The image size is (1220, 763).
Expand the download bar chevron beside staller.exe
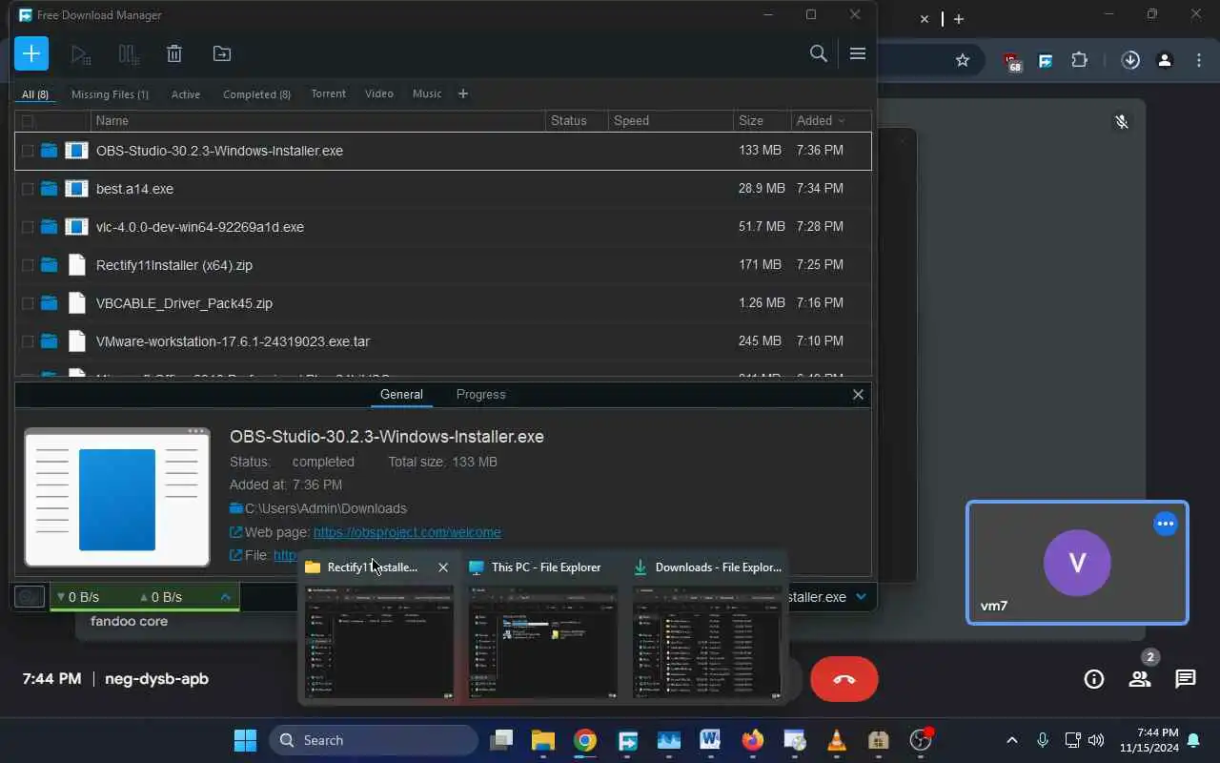click(x=861, y=597)
